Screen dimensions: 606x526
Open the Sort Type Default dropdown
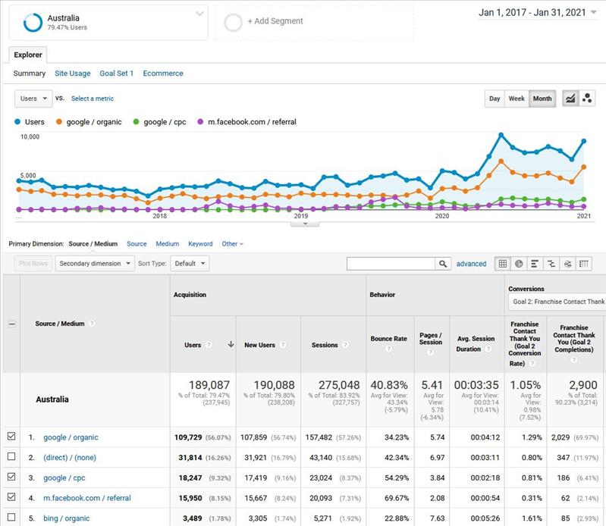(190, 264)
